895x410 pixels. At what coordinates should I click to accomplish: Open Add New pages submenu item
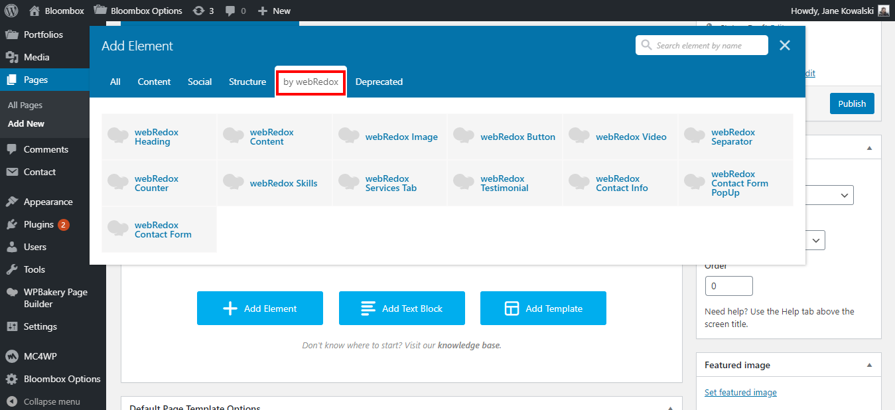27,123
